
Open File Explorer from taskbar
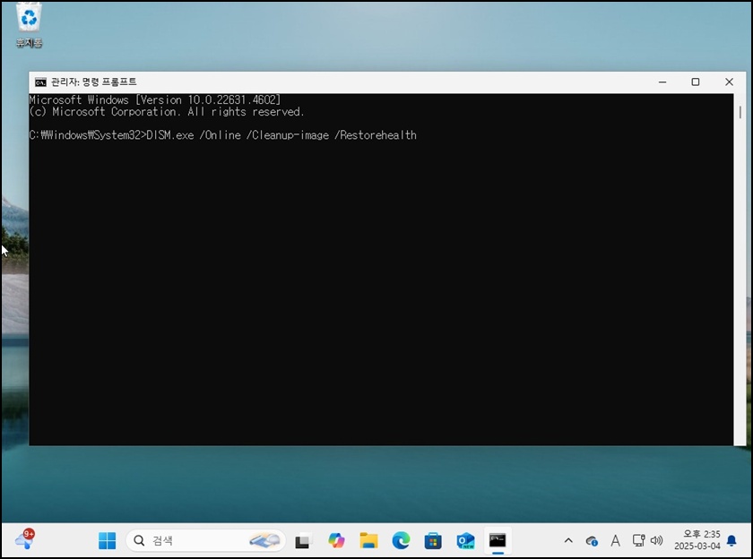[x=368, y=541]
